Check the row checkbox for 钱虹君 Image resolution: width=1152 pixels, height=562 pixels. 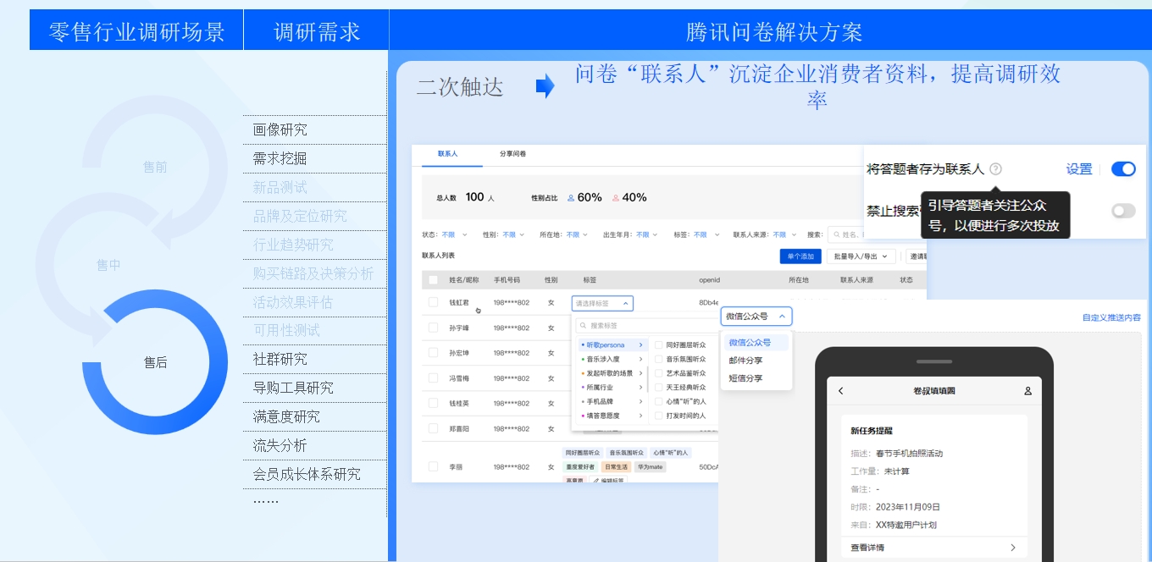coord(434,302)
